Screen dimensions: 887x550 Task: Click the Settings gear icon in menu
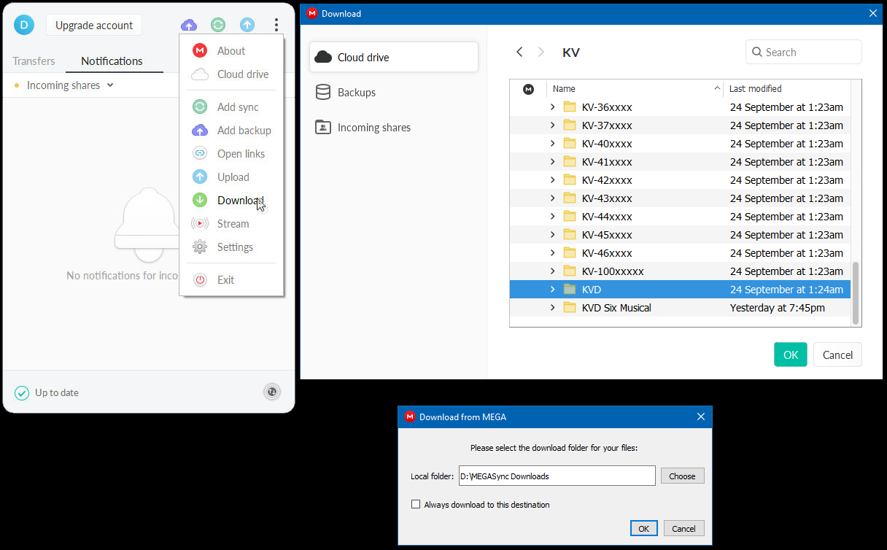[x=200, y=247]
